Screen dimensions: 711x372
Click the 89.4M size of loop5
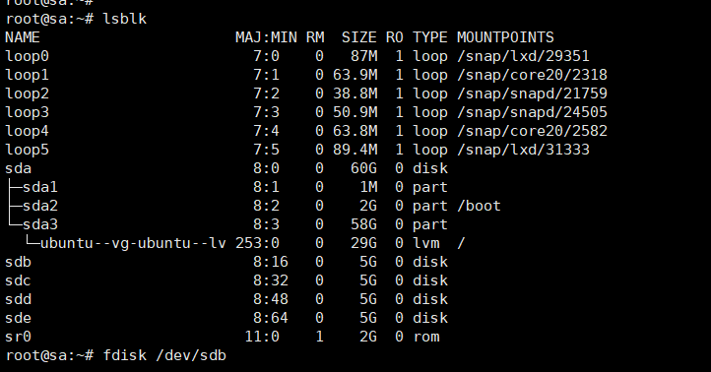pos(355,150)
